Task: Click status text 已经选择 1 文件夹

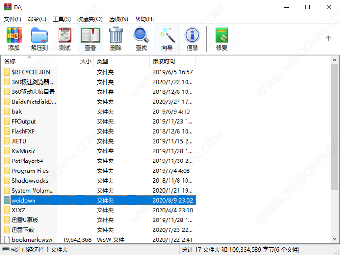Action: click(45, 250)
